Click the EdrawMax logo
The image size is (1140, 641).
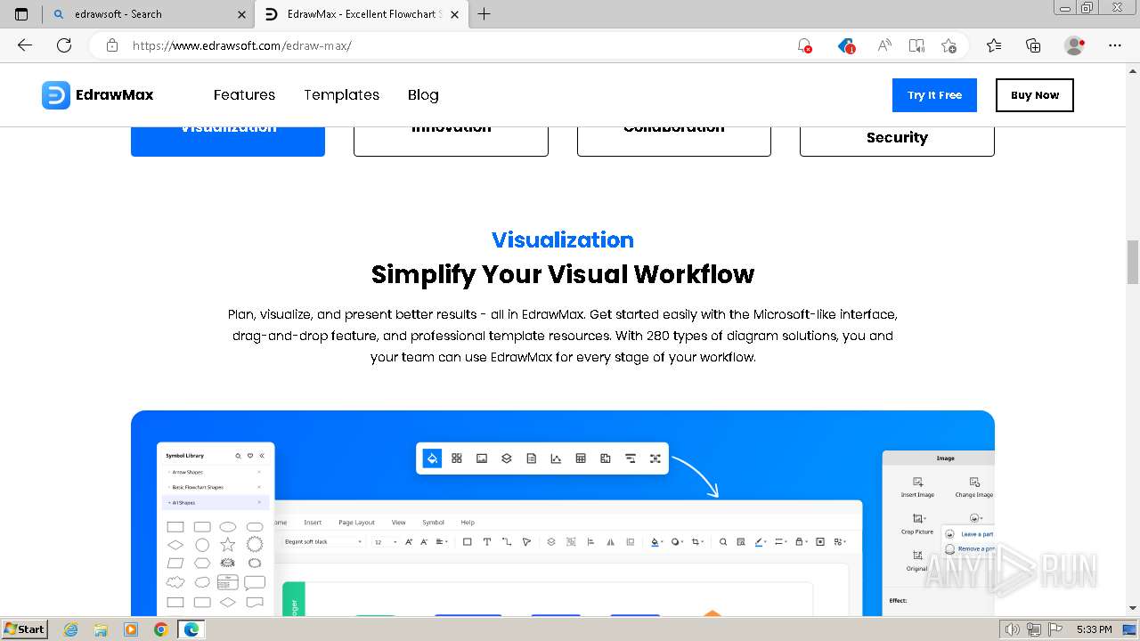tap(98, 95)
